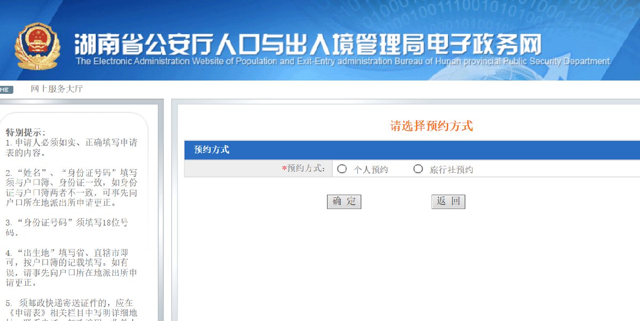Click the English site subtitle text
This screenshot has width=640, height=321.
tap(343, 61)
